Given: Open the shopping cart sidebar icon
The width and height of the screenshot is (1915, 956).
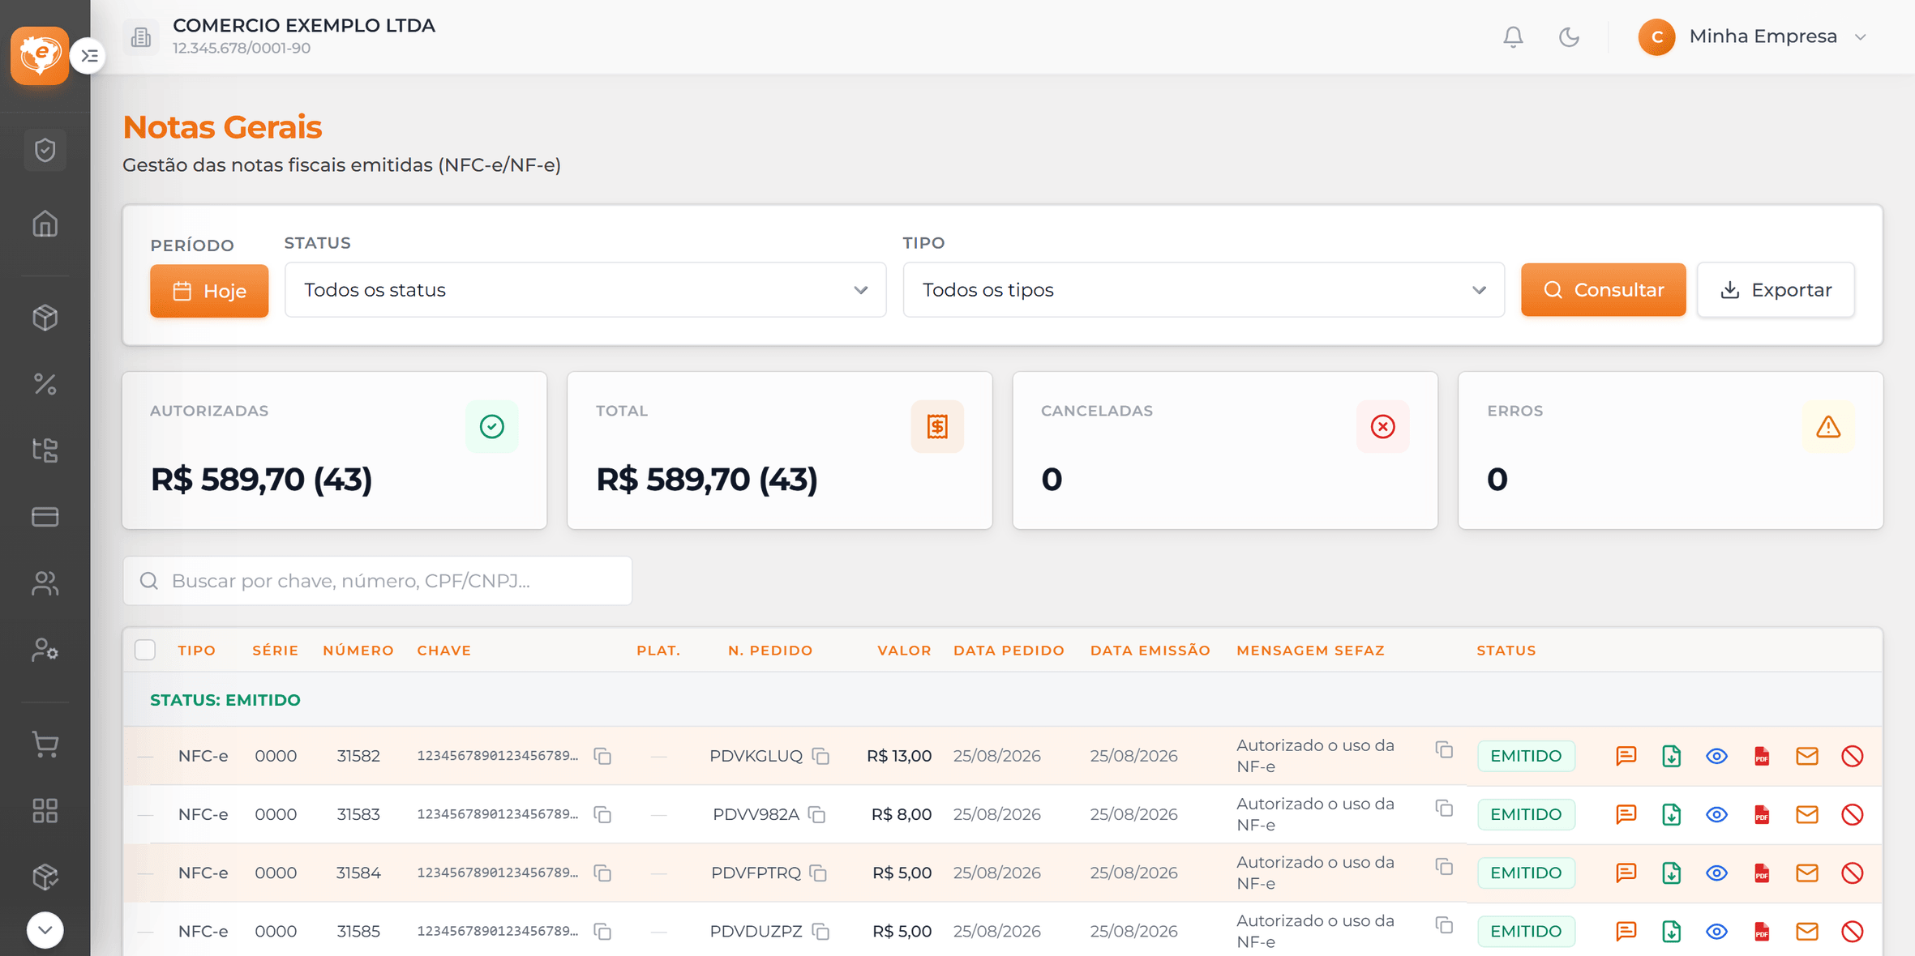Looking at the screenshot, I should click(x=45, y=745).
